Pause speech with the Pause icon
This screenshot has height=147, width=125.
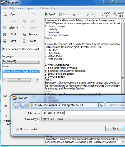60,14
